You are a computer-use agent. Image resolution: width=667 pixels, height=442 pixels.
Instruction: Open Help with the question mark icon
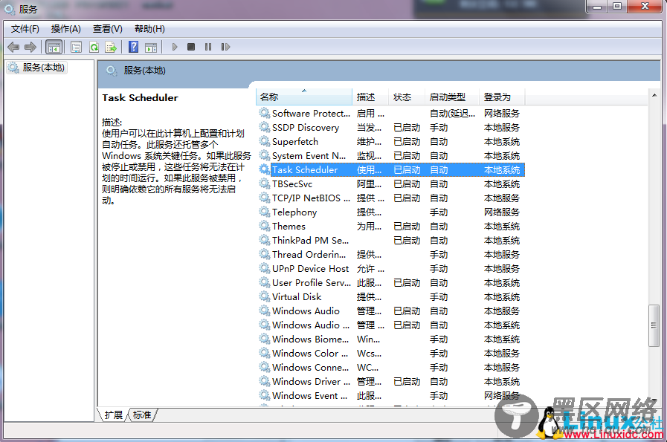[x=133, y=47]
